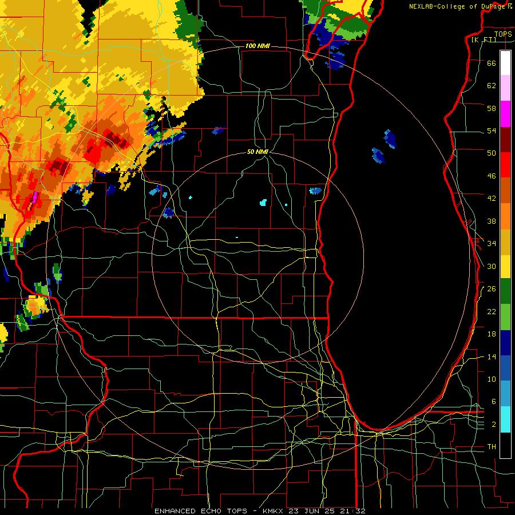The image size is (515, 515).
Task: Pick the bright red legend swatch
Action: tap(505, 165)
